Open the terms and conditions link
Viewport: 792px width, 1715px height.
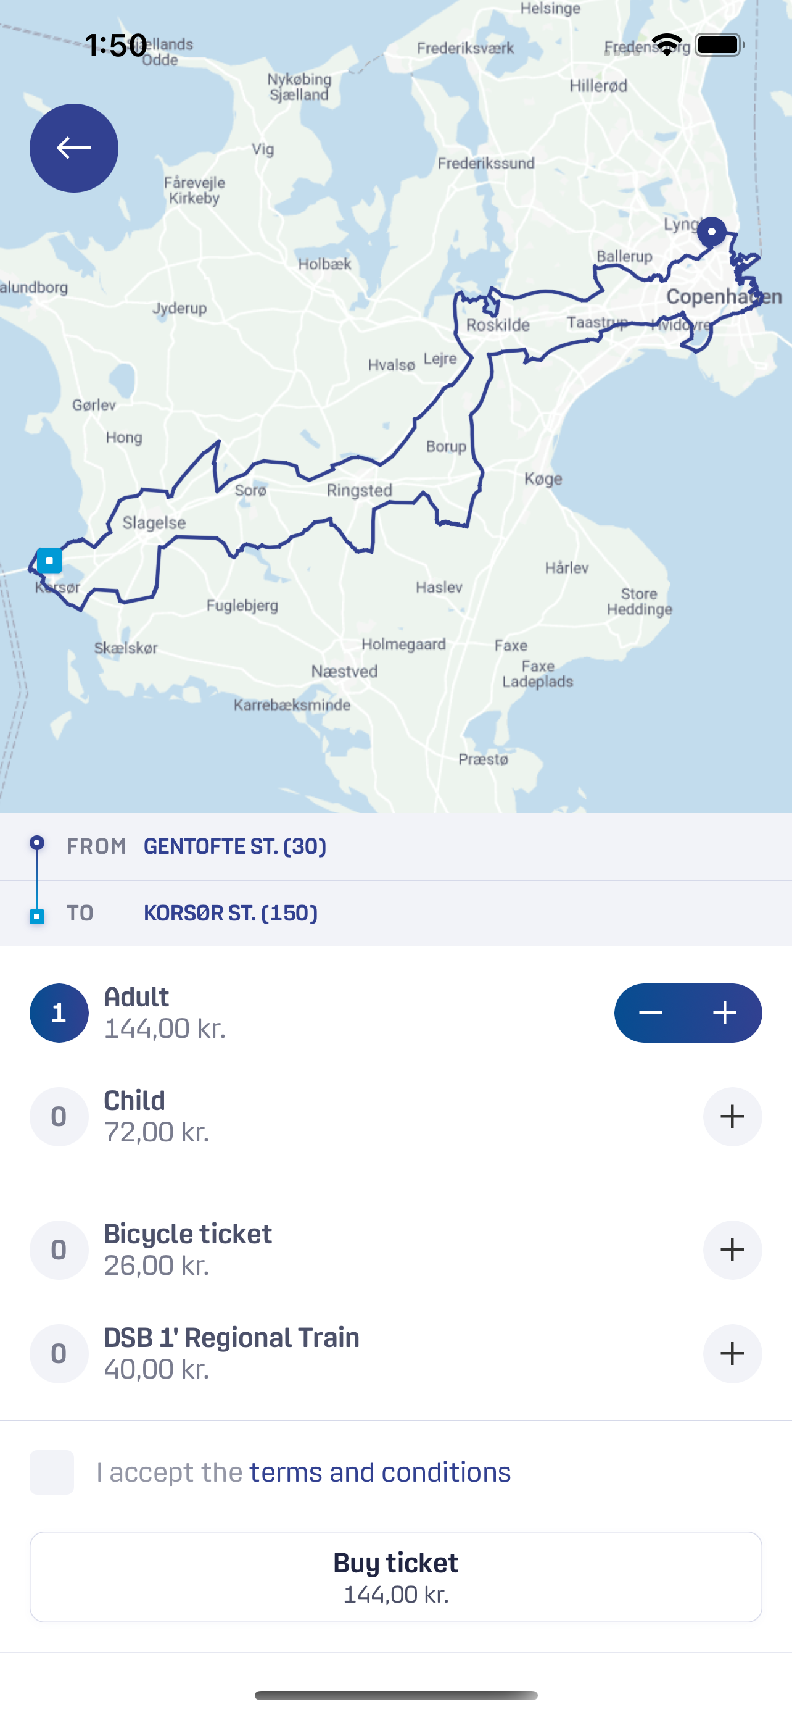point(380,1472)
